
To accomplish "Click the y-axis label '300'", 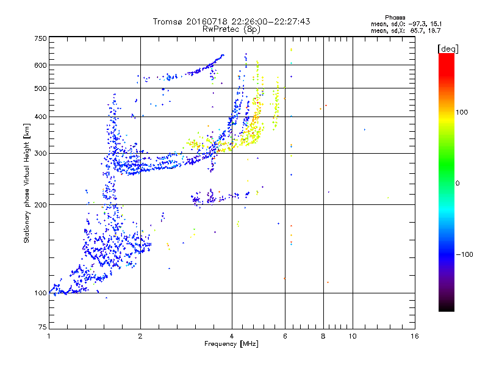I will [x=40, y=154].
